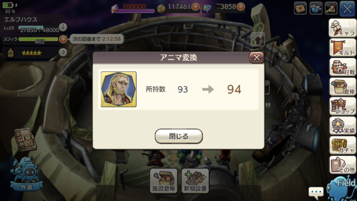
Task: Add gems with the plus next to 3858
Action: click(241, 7)
